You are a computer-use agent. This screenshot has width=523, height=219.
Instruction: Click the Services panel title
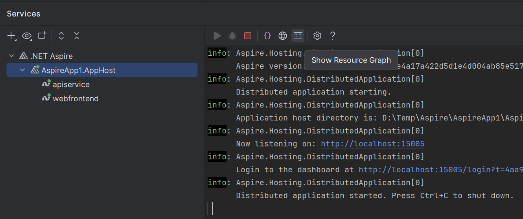[24, 14]
